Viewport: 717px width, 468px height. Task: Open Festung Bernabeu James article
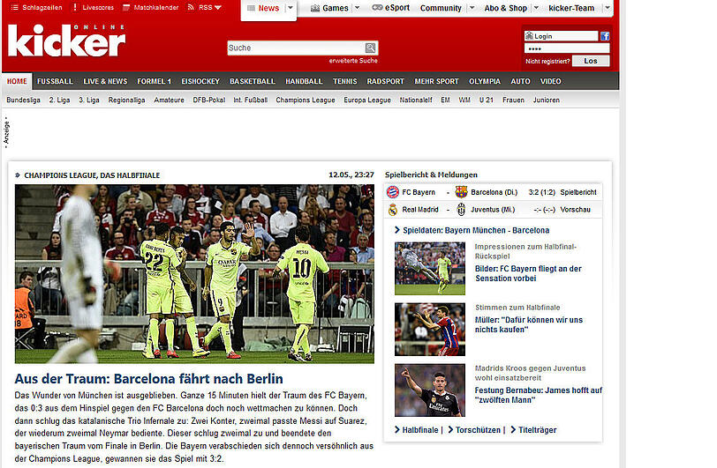coord(539,395)
